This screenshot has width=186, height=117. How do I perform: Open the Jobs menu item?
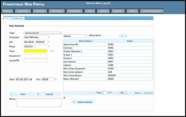(90, 11)
